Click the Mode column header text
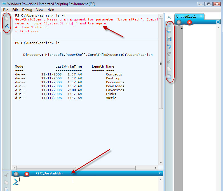223x191 pixels. click(19, 66)
